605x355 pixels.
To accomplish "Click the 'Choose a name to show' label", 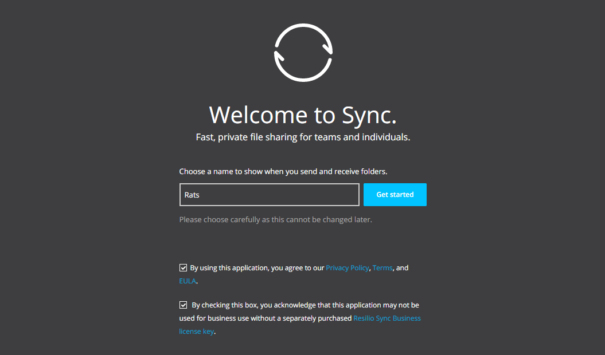I will tap(283, 172).
